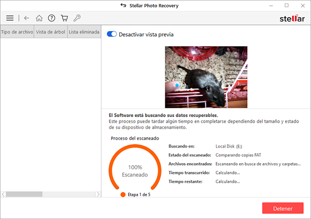Select the Lista eliminada tab

(x=84, y=32)
